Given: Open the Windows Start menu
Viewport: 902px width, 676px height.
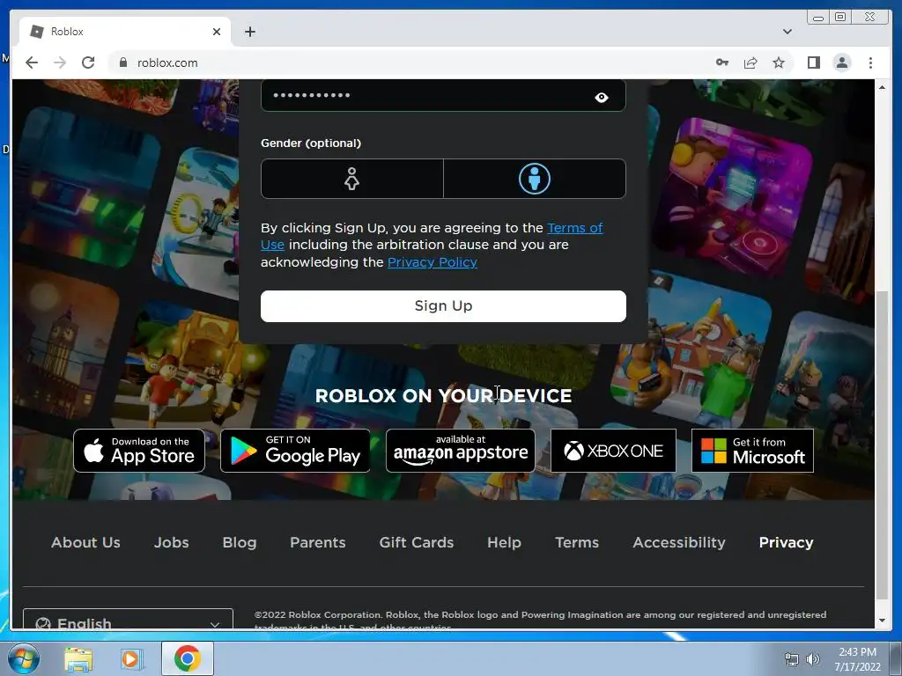Looking at the screenshot, I should tap(24, 658).
